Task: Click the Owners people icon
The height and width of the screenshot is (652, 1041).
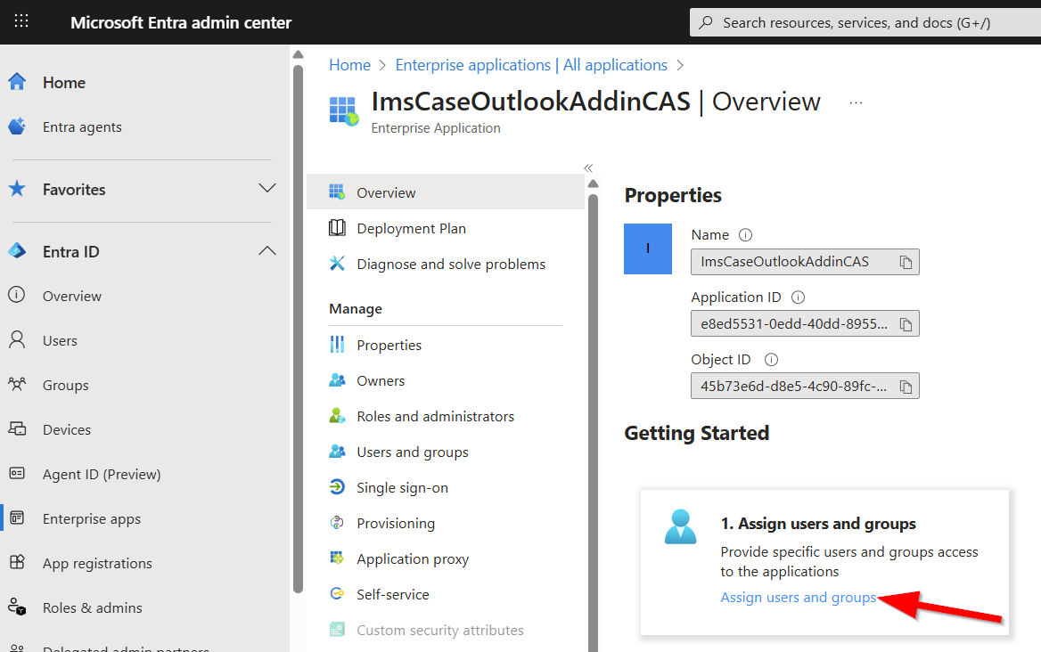Action: [x=337, y=380]
